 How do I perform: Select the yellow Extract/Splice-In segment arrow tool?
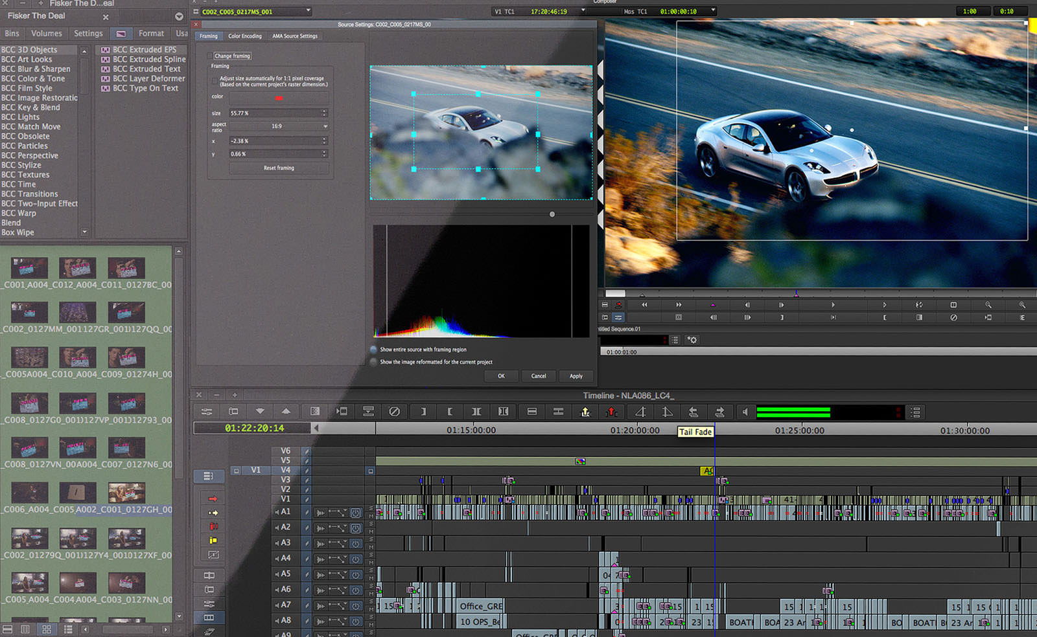pyautogui.click(x=213, y=513)
